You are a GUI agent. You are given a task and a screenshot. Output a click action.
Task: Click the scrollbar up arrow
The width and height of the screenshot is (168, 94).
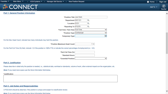pyautogui.click(x=167, y=14)
